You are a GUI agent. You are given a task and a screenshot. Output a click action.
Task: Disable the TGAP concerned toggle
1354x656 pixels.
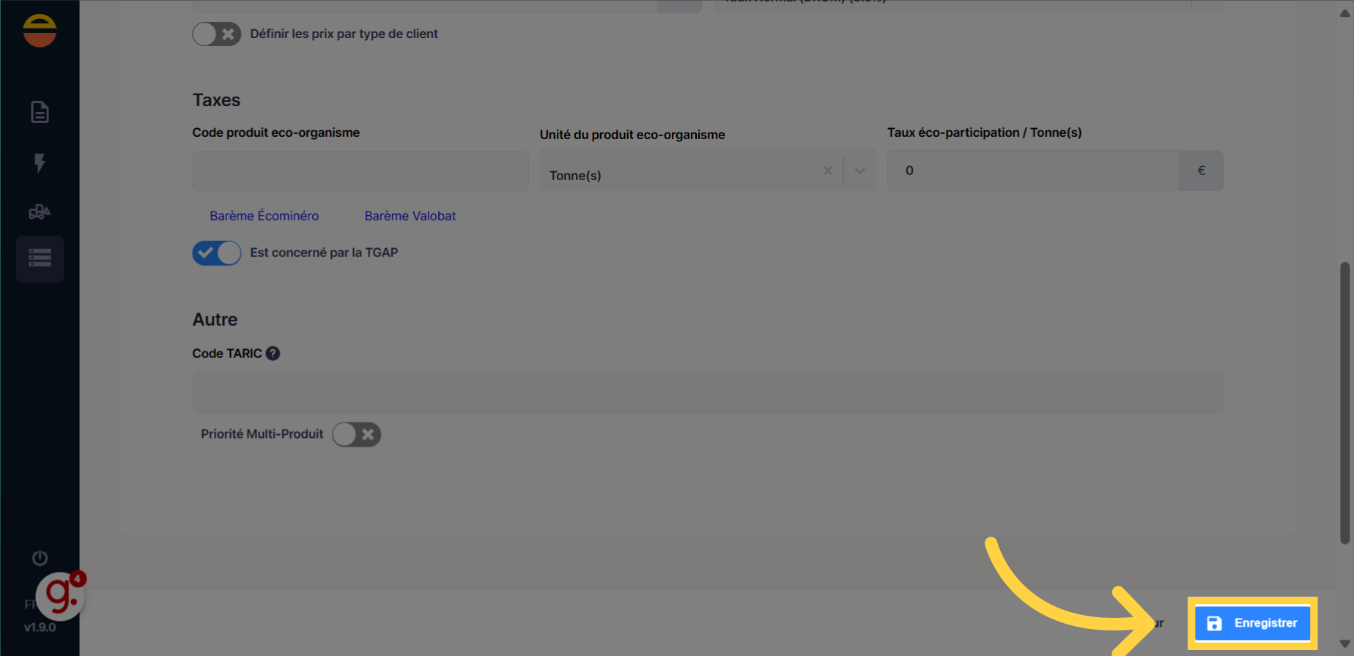coord(217,253)
